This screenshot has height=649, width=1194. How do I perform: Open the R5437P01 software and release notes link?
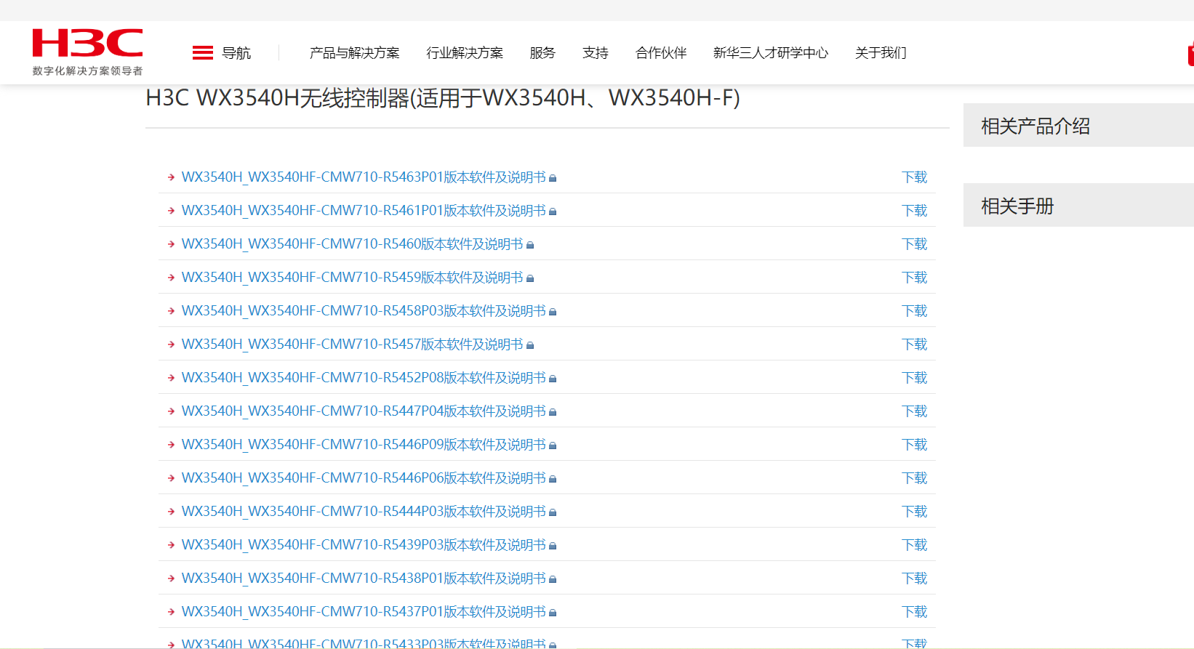[x=364, y=612]
